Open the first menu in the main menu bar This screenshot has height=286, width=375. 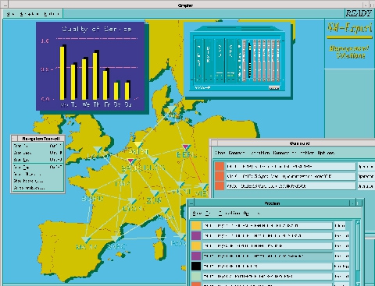pos(11,14)
